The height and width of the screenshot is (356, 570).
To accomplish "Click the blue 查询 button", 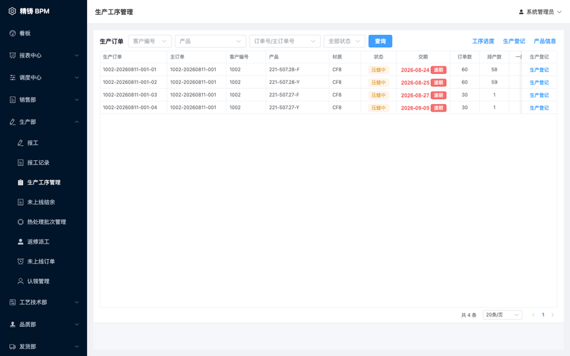I will [x=380, y=41].
